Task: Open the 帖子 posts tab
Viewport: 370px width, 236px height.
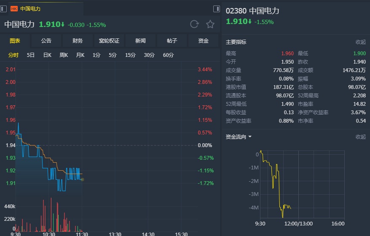Action: tap(172, 41)
